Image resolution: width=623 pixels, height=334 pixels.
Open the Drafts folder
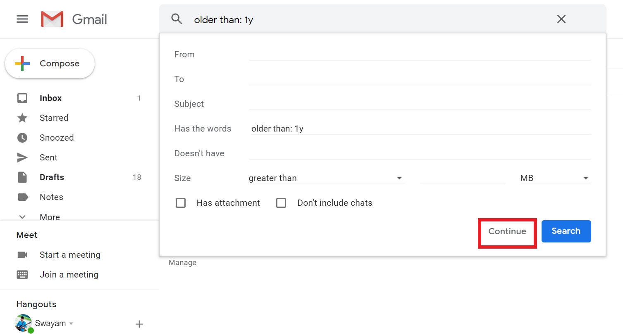[x=52, y=177]
